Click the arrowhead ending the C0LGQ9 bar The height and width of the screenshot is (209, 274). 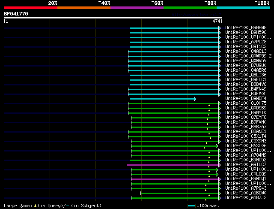pos(217,174)
